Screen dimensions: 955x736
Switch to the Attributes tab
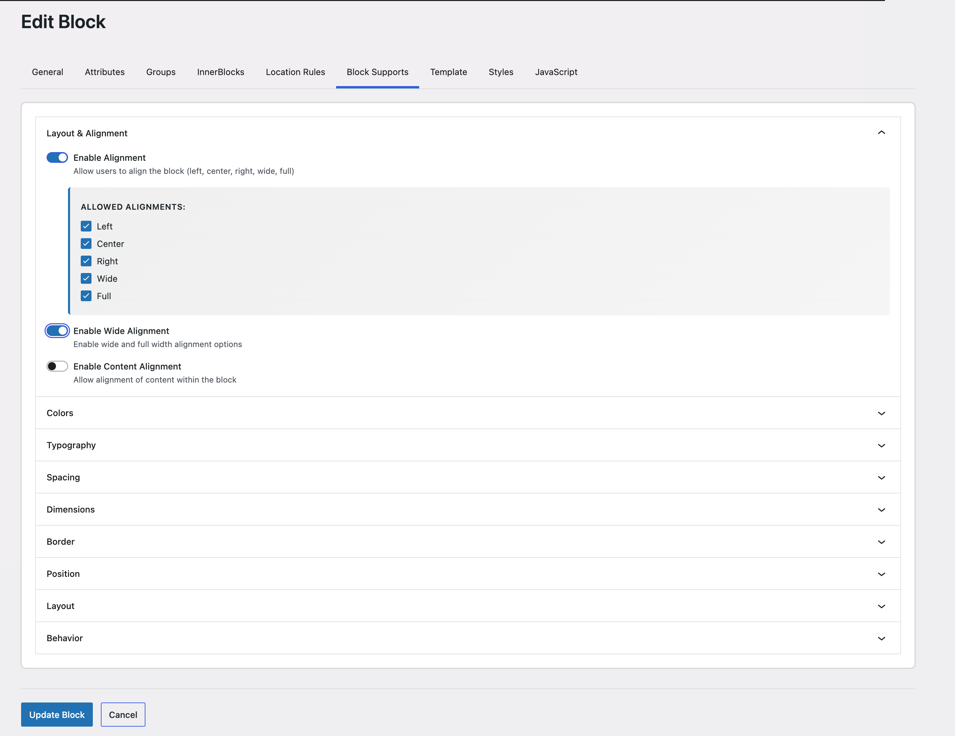pos(105,72)
